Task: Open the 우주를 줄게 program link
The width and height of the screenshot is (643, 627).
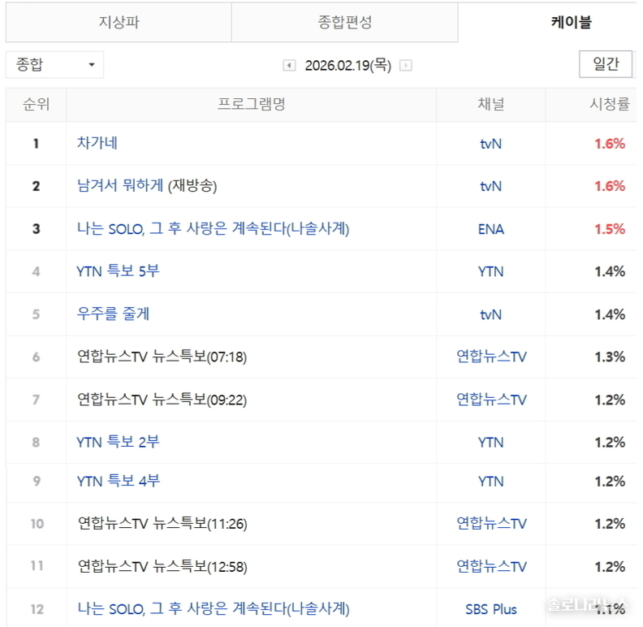Action: [113, 314]
